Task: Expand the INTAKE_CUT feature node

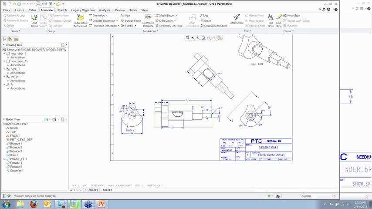Action: point(4,159)
